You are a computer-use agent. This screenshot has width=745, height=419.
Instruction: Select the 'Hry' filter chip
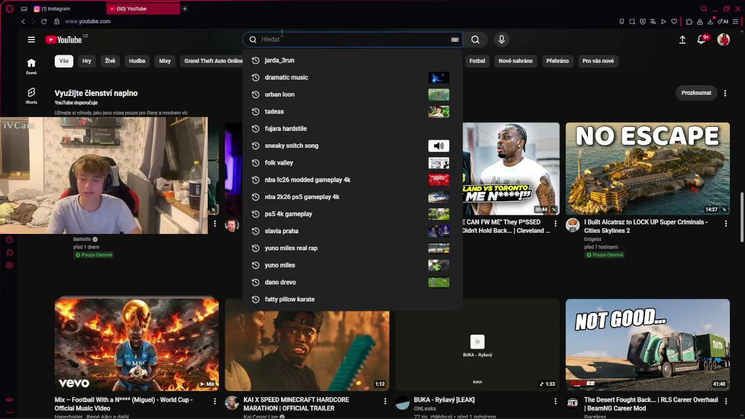87,61
